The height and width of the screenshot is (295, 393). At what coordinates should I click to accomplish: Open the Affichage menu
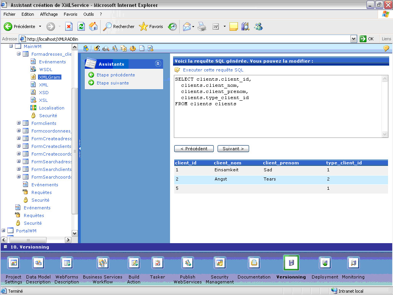[49, 14]
